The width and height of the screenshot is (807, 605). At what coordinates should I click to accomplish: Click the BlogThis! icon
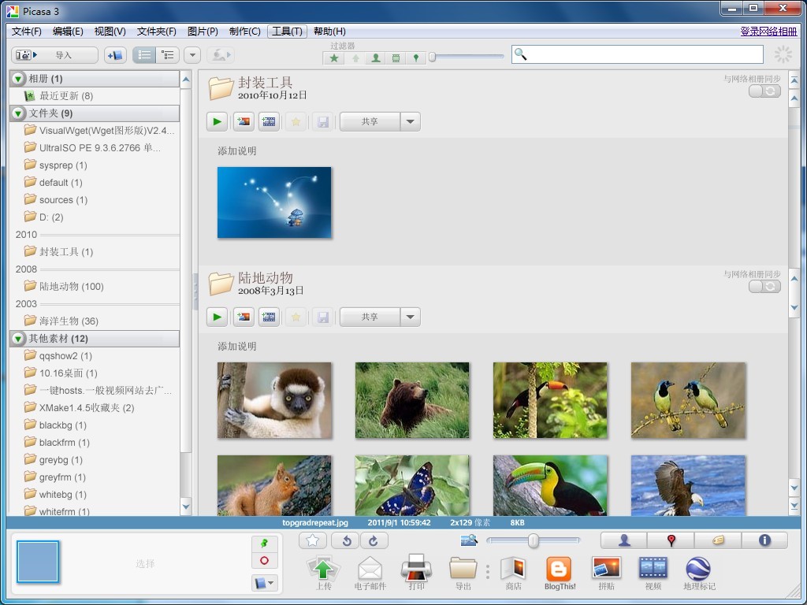[559, 569]
